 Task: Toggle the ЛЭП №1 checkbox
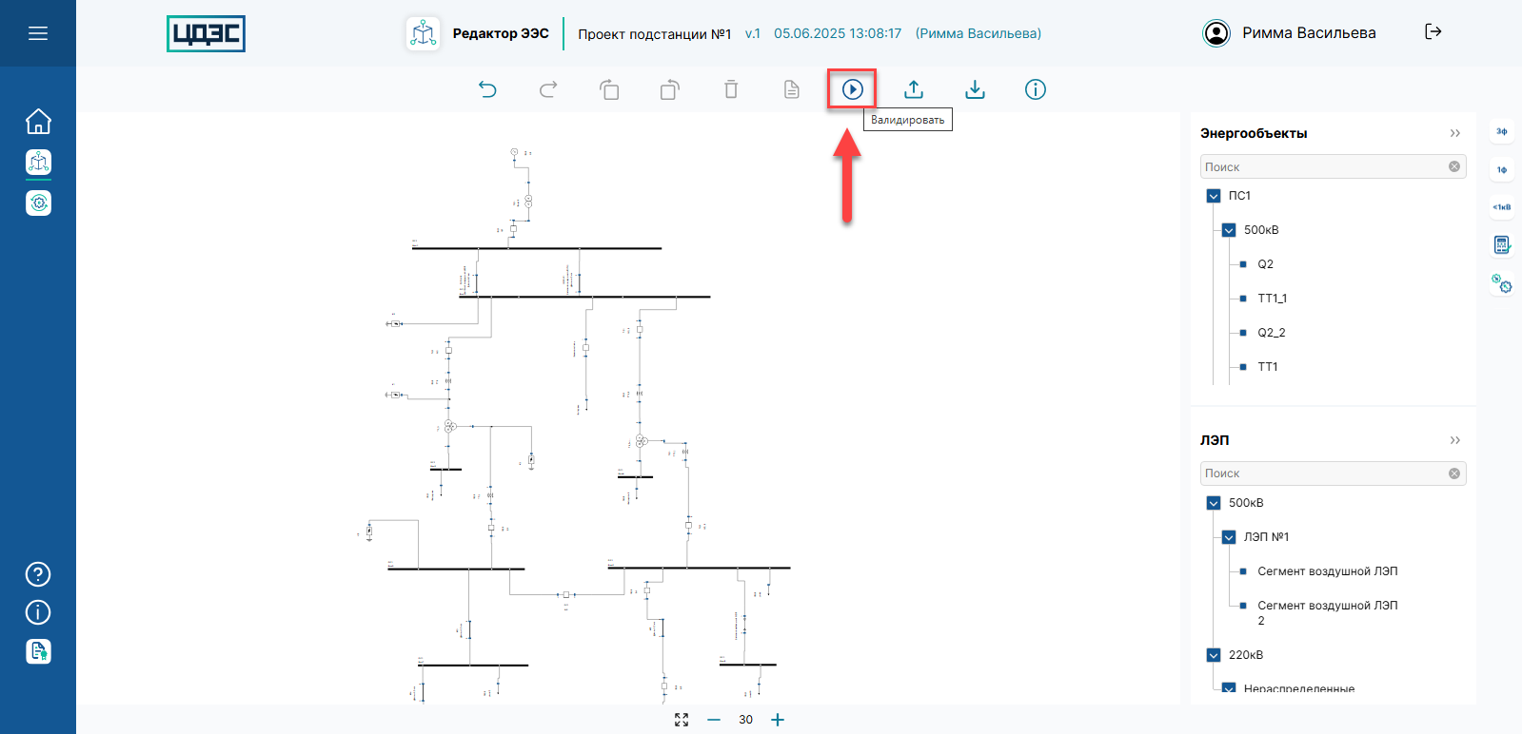[x=1229, y=537]
